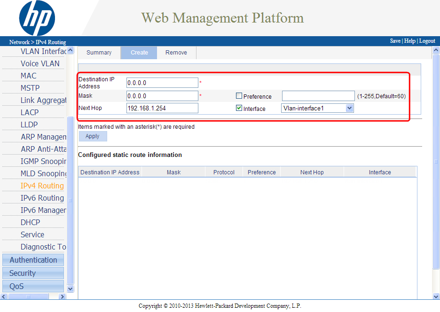Open IPv6 Management menu item
This screenshot has width=440, height=312.
(43, 210)
